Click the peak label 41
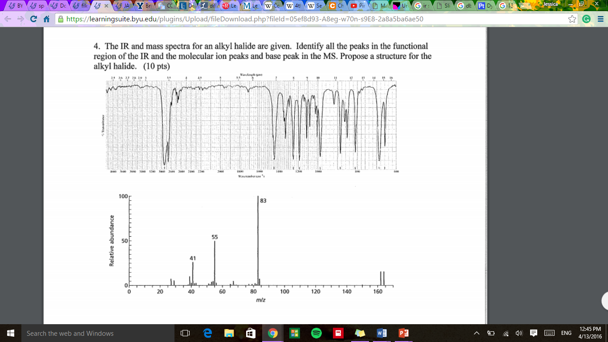 [192, 258]
